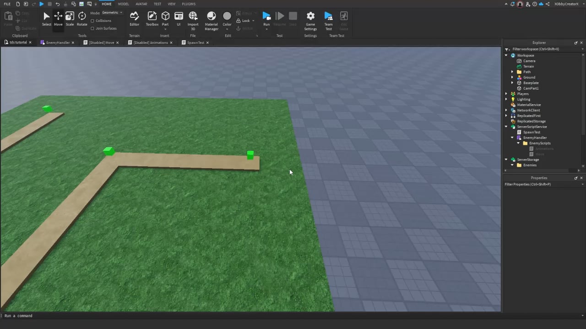This screenshot has height=329, width=586.
Task: Activate the Select tool
Action: point(47,19)
